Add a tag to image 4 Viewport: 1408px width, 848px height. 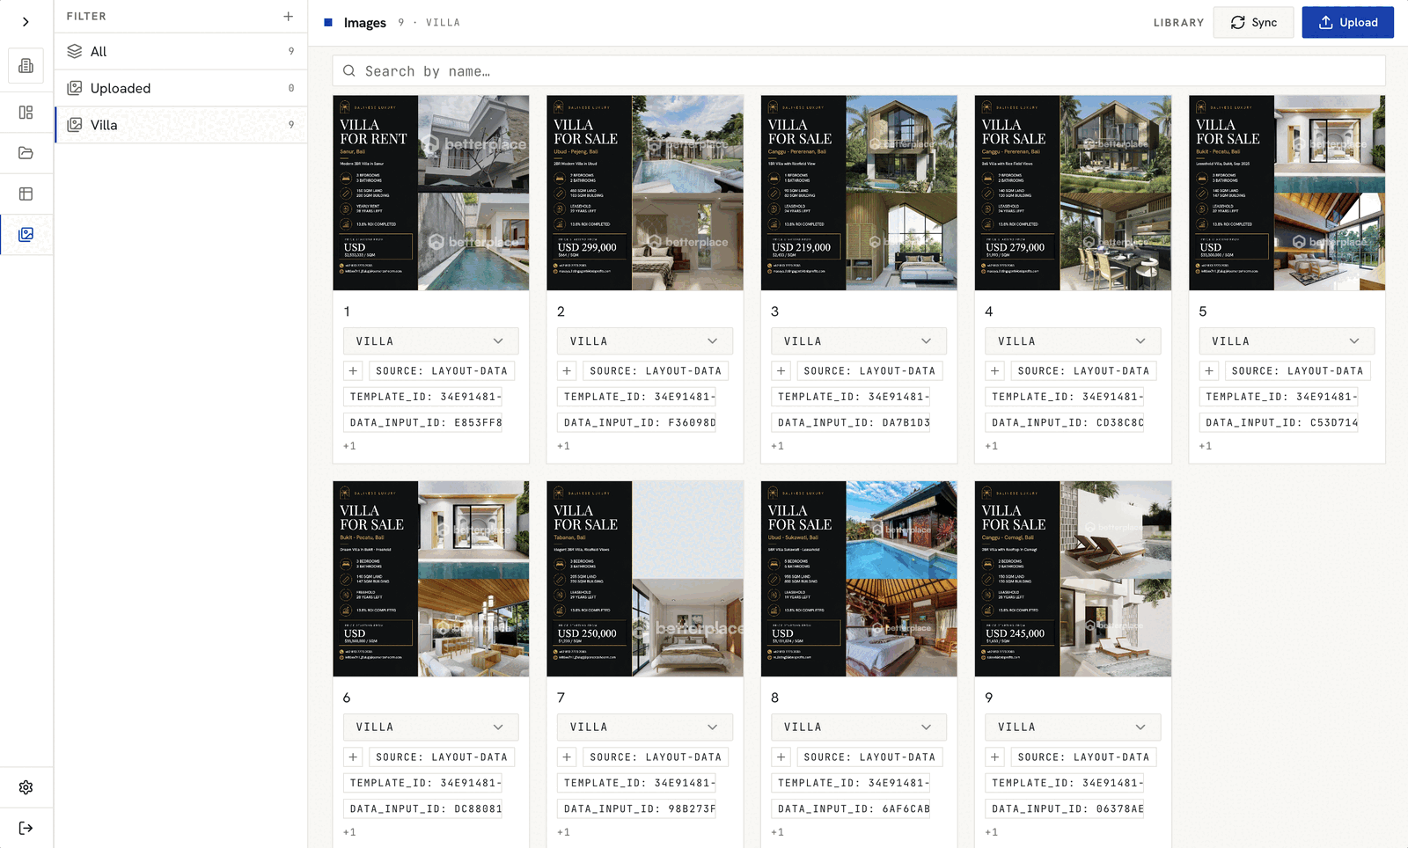[994, 371]
